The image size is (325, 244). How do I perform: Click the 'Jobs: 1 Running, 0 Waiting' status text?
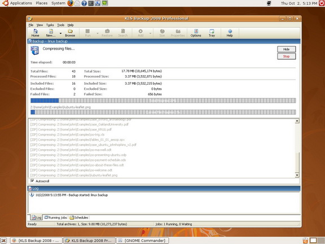[174, 224]
